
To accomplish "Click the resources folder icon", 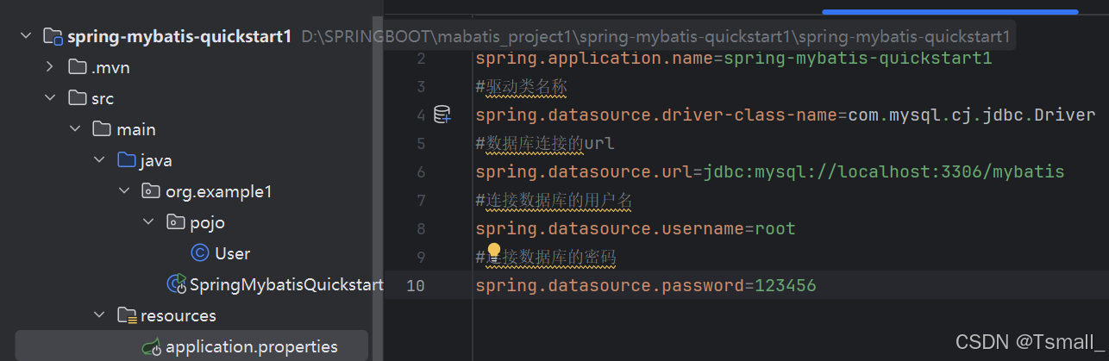I will pos(126,315).
